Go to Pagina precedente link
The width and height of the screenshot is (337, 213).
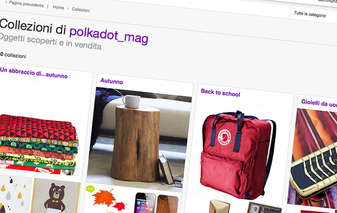[x=26, y=4]
